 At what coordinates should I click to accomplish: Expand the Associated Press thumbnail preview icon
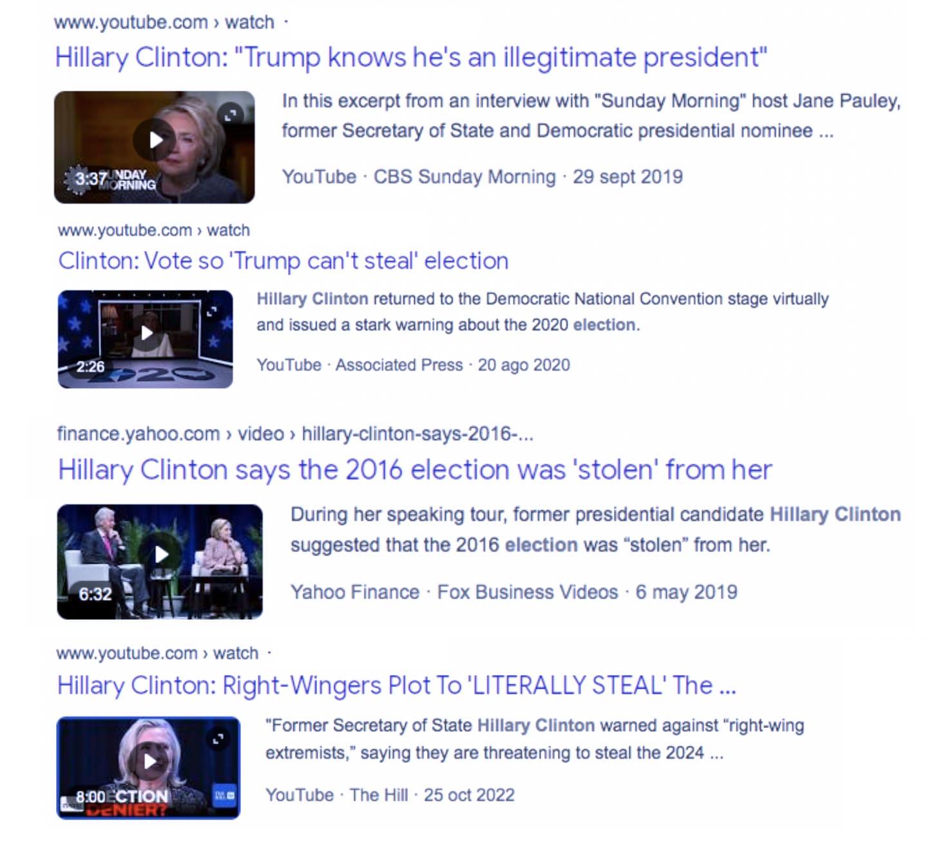211,311
